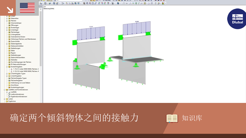Click the white diagonal arrow icon
This screenshot has width=246, height=138.
pos(10,10)
